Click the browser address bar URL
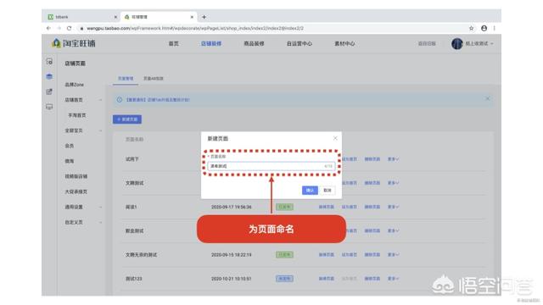The image size is (543, 305). pyautogui.click(x=195, y=28)
